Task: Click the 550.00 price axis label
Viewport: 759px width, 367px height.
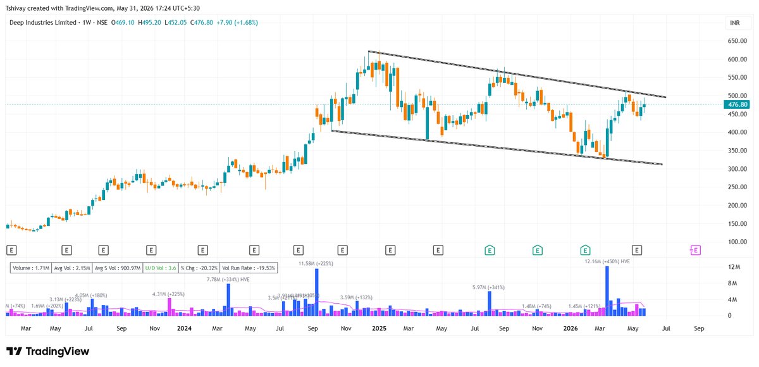Action: coord(737,78)
